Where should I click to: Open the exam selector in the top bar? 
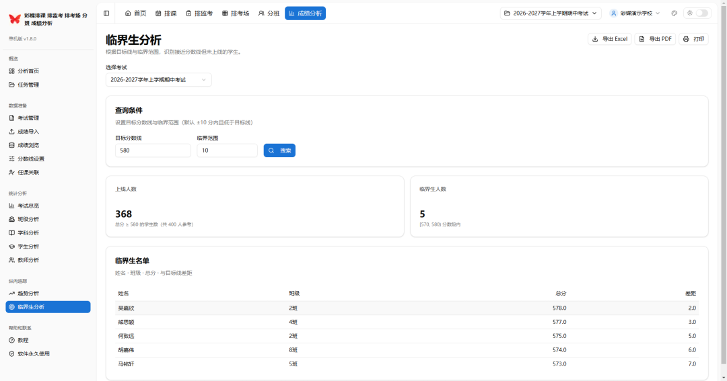click(551, 13)
